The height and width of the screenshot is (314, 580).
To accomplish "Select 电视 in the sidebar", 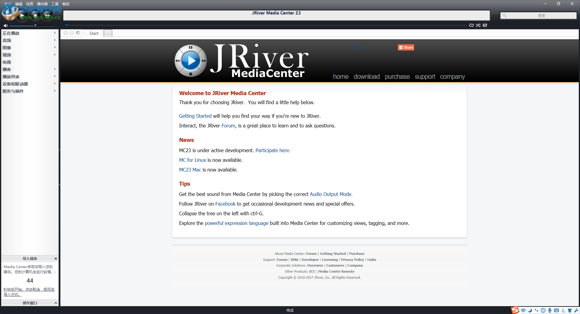I will [7, 62].
